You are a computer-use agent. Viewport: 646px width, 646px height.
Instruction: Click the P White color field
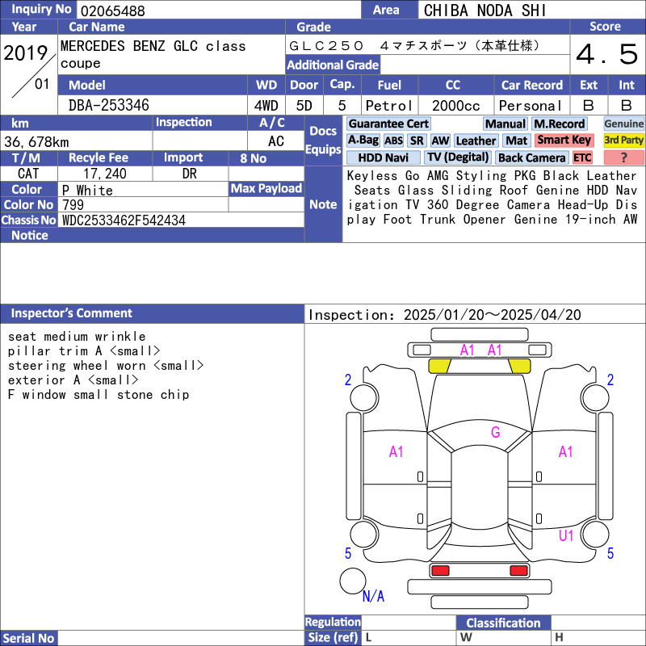(87, 191)
